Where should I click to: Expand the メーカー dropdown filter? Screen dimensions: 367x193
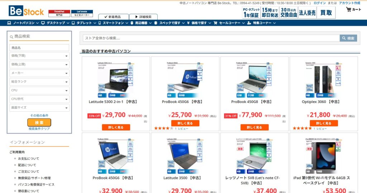[39, 73]
